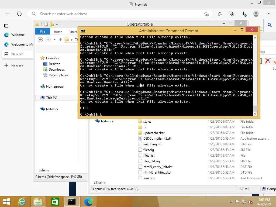Viewport: 276px width, 207px height.
Task: Select the lngcode text document
Action: click(x=149, y=178)
